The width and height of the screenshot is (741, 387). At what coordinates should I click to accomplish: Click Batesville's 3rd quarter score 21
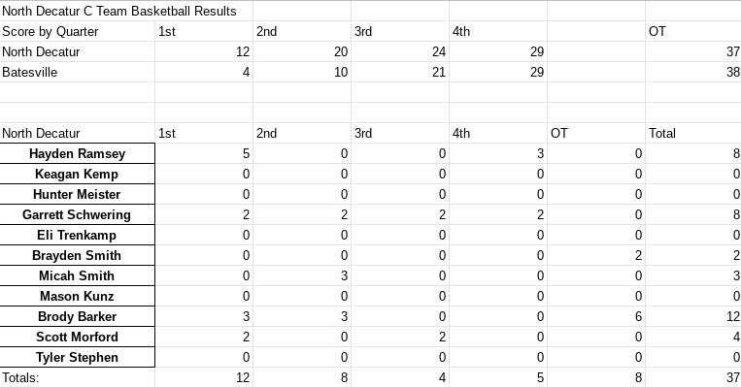(400, 72)
